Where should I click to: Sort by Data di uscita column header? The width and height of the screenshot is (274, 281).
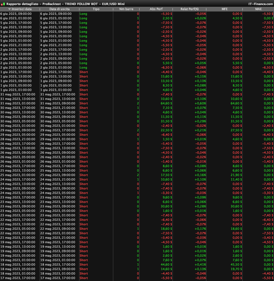60,9
